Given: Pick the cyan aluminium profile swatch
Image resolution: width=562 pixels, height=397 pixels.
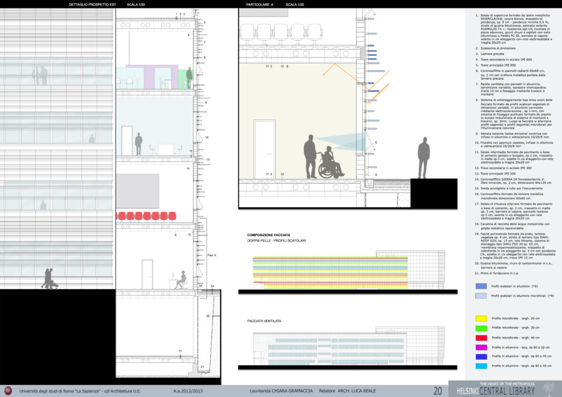Looking at the screenshot, I should click(481, 365).
